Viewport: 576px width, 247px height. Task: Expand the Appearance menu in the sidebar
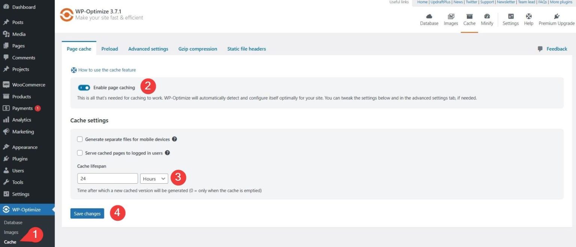click(x=26, y=147)
